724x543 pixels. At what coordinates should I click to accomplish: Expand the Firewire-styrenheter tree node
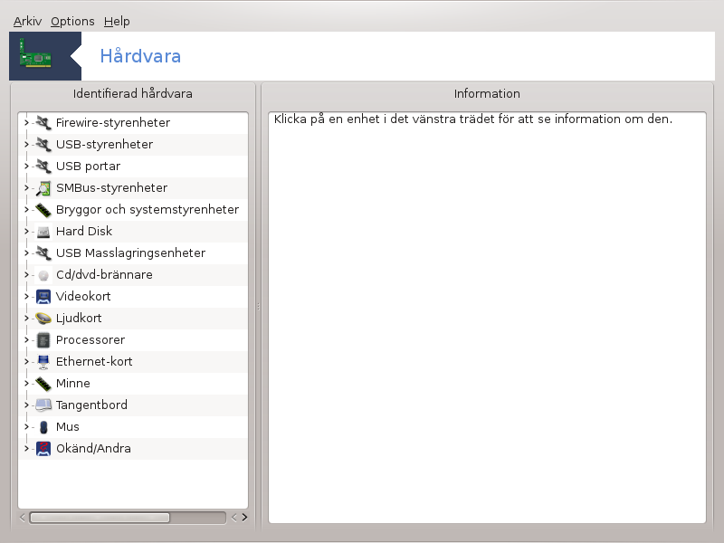click(x=26, y=123)
